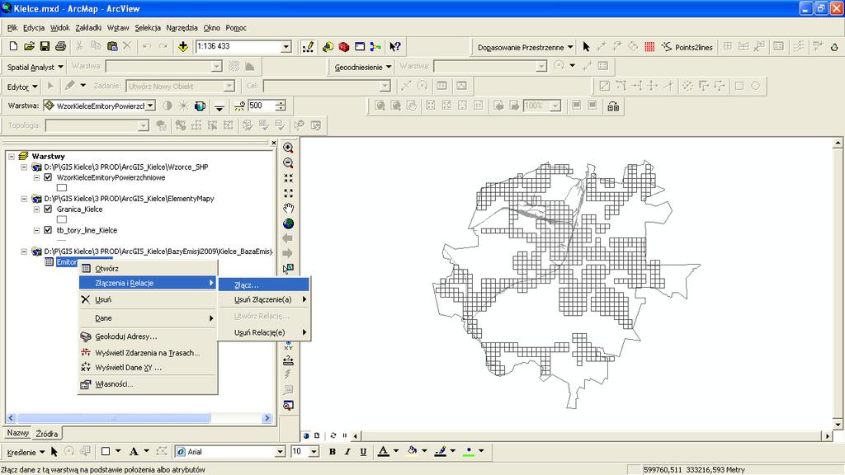Open the Plik menu

coord(12,27)
